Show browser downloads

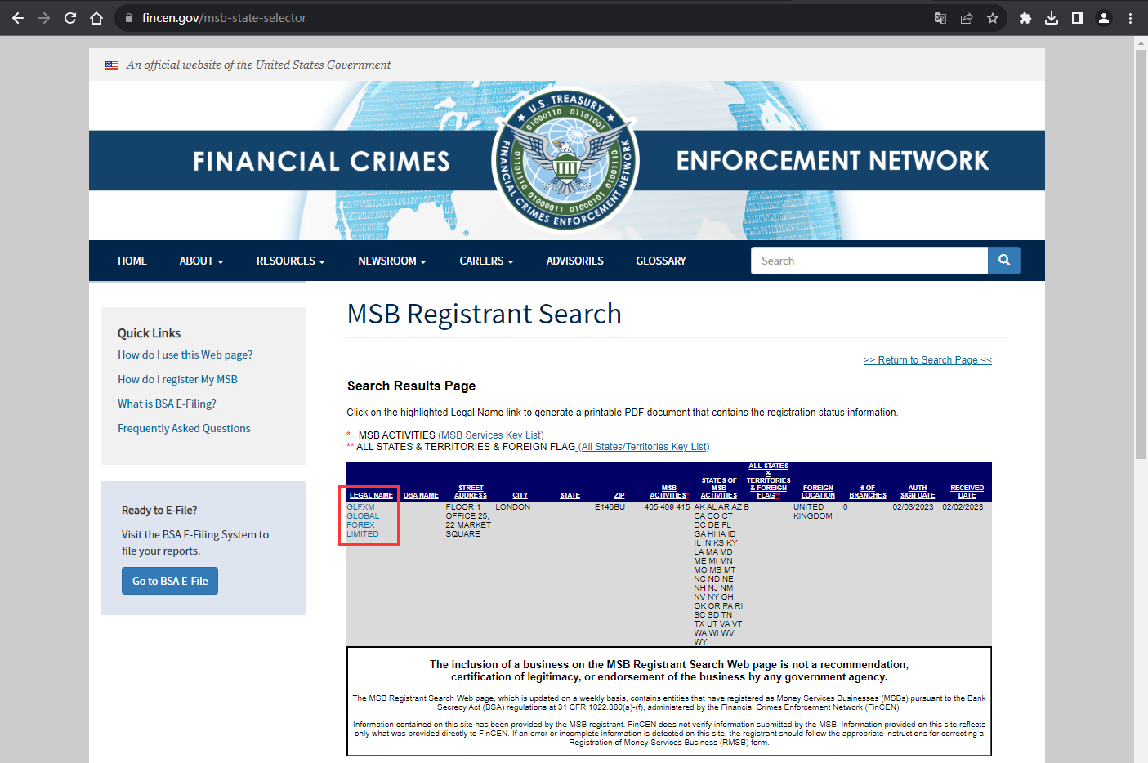pyautogui.click(x=1052, y=18)
